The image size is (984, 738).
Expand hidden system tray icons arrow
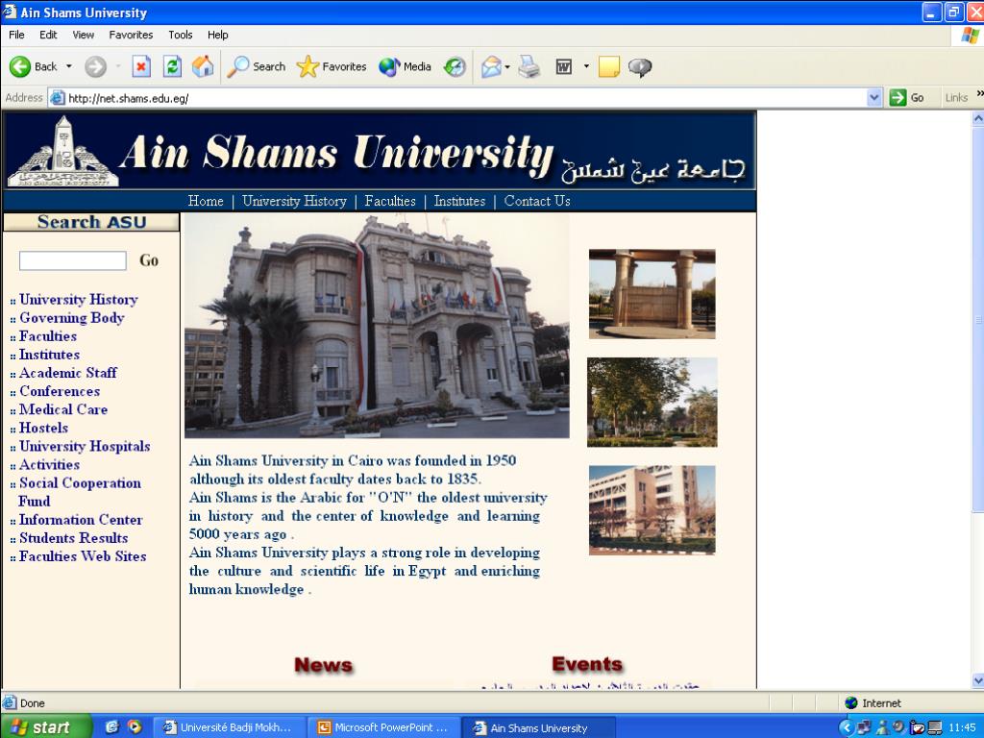pyautogui.click(x=846, y=727)
